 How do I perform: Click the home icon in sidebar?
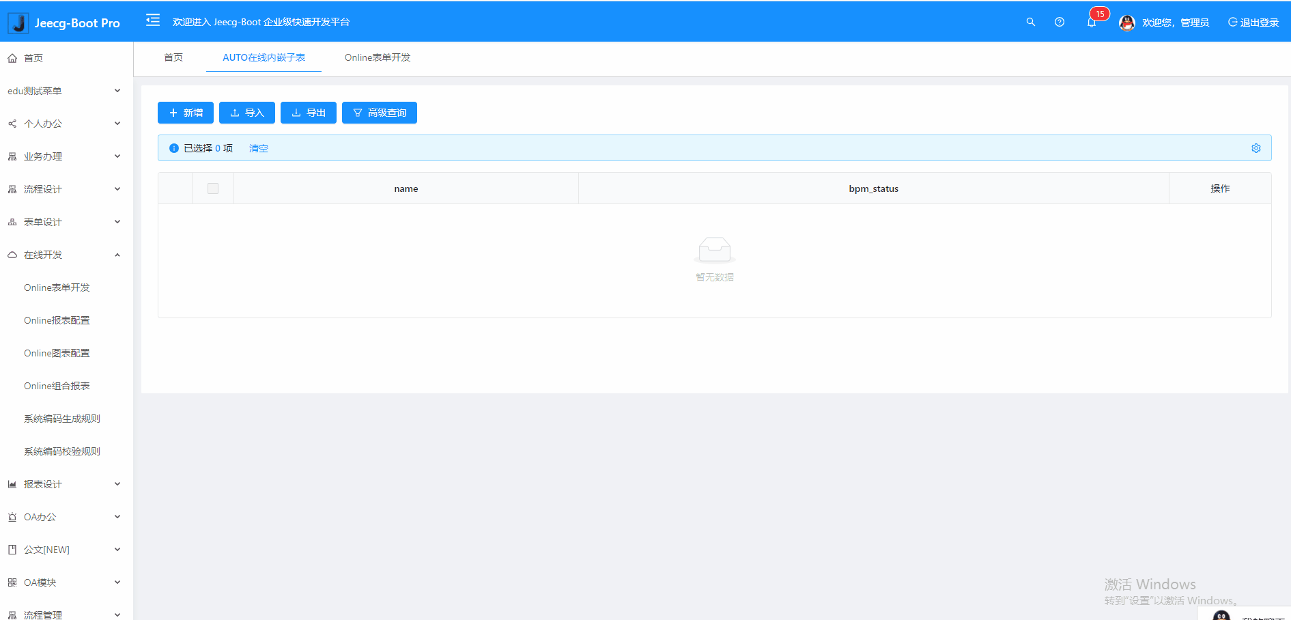(12, 58)
